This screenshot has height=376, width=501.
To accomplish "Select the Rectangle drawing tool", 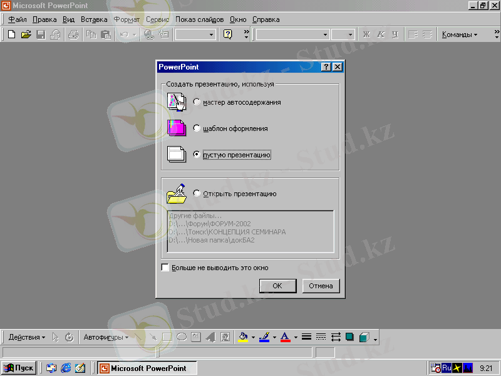I will [167, 337].
